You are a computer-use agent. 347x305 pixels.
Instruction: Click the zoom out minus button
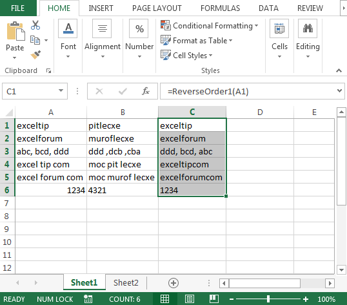tap(232, 299)
